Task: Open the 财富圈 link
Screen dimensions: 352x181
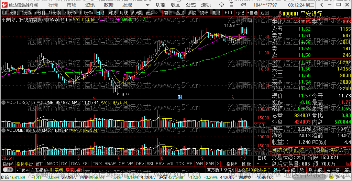Action: pyautogui.click(x=56, y=170)
